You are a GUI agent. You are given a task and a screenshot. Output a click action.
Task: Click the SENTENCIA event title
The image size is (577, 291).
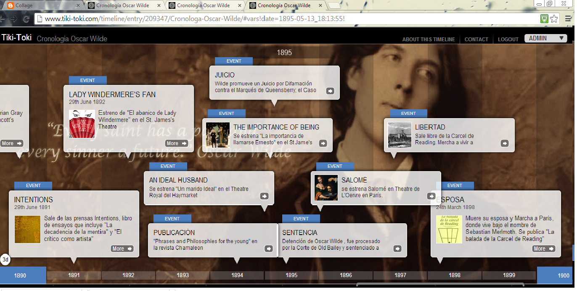[300, 233]
